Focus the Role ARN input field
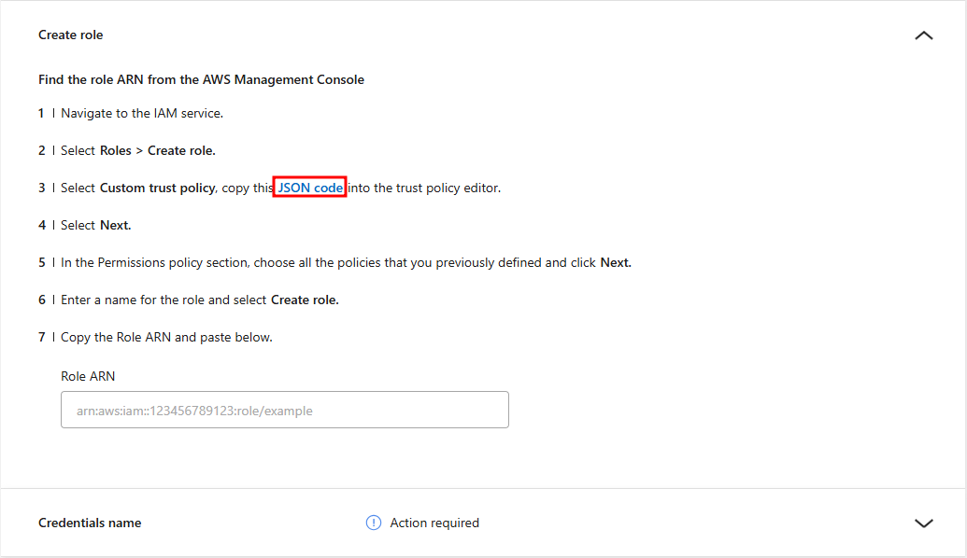 [x=285, y=410]
